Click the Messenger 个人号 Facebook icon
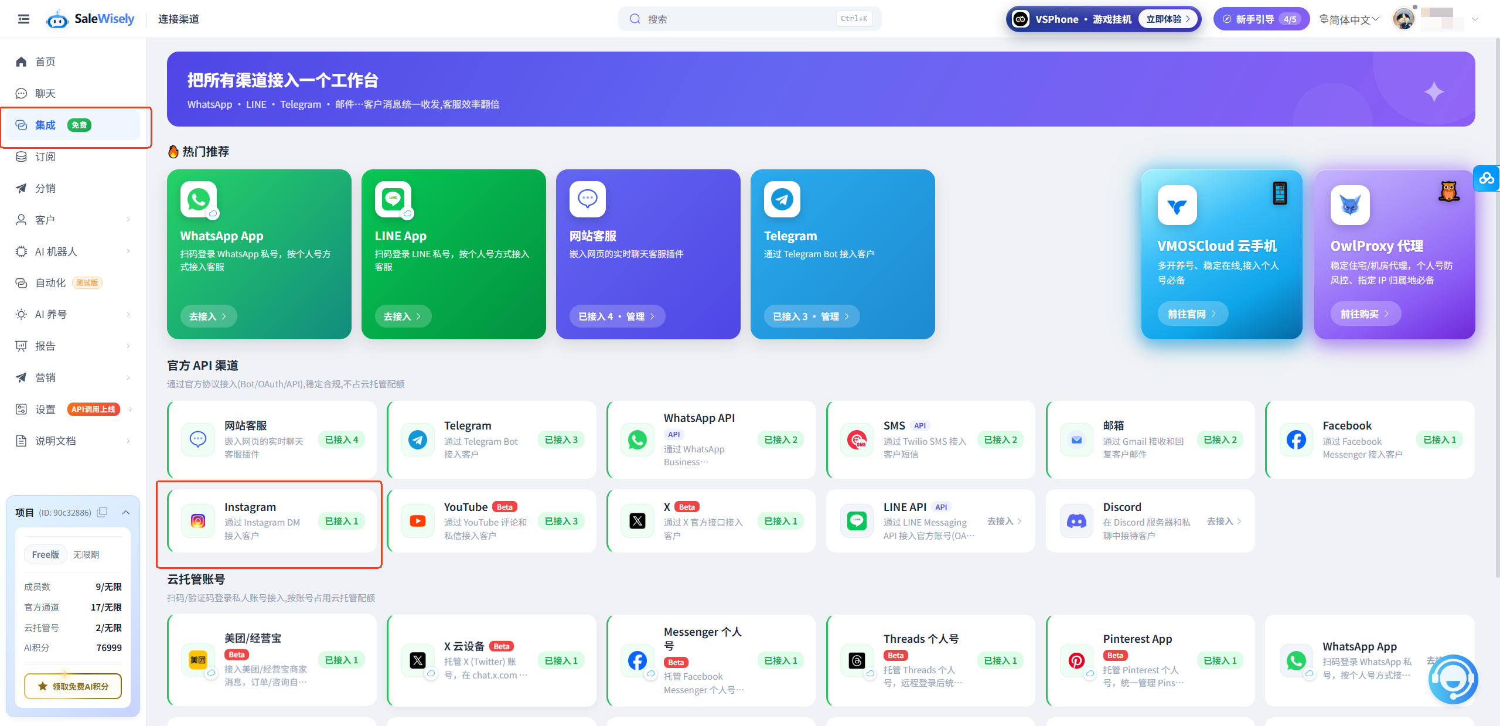This screenshot has height=726, width=1500. pyautogui.click(x=637, y=660)
